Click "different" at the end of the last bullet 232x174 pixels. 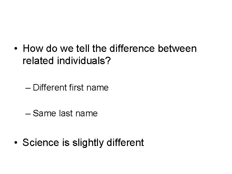click(x=126, y=142)
